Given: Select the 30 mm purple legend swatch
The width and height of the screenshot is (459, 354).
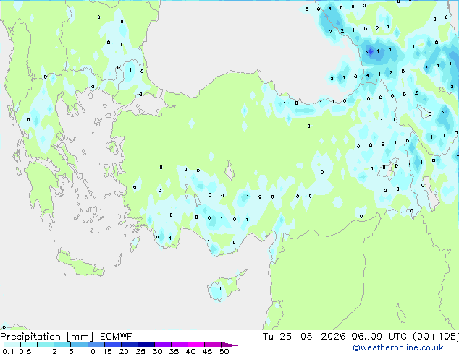Looking at the screenshot, I should pos(162,345).
